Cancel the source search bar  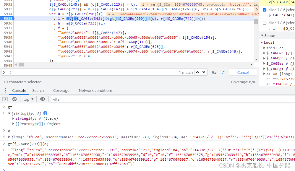tap(243, 73)
